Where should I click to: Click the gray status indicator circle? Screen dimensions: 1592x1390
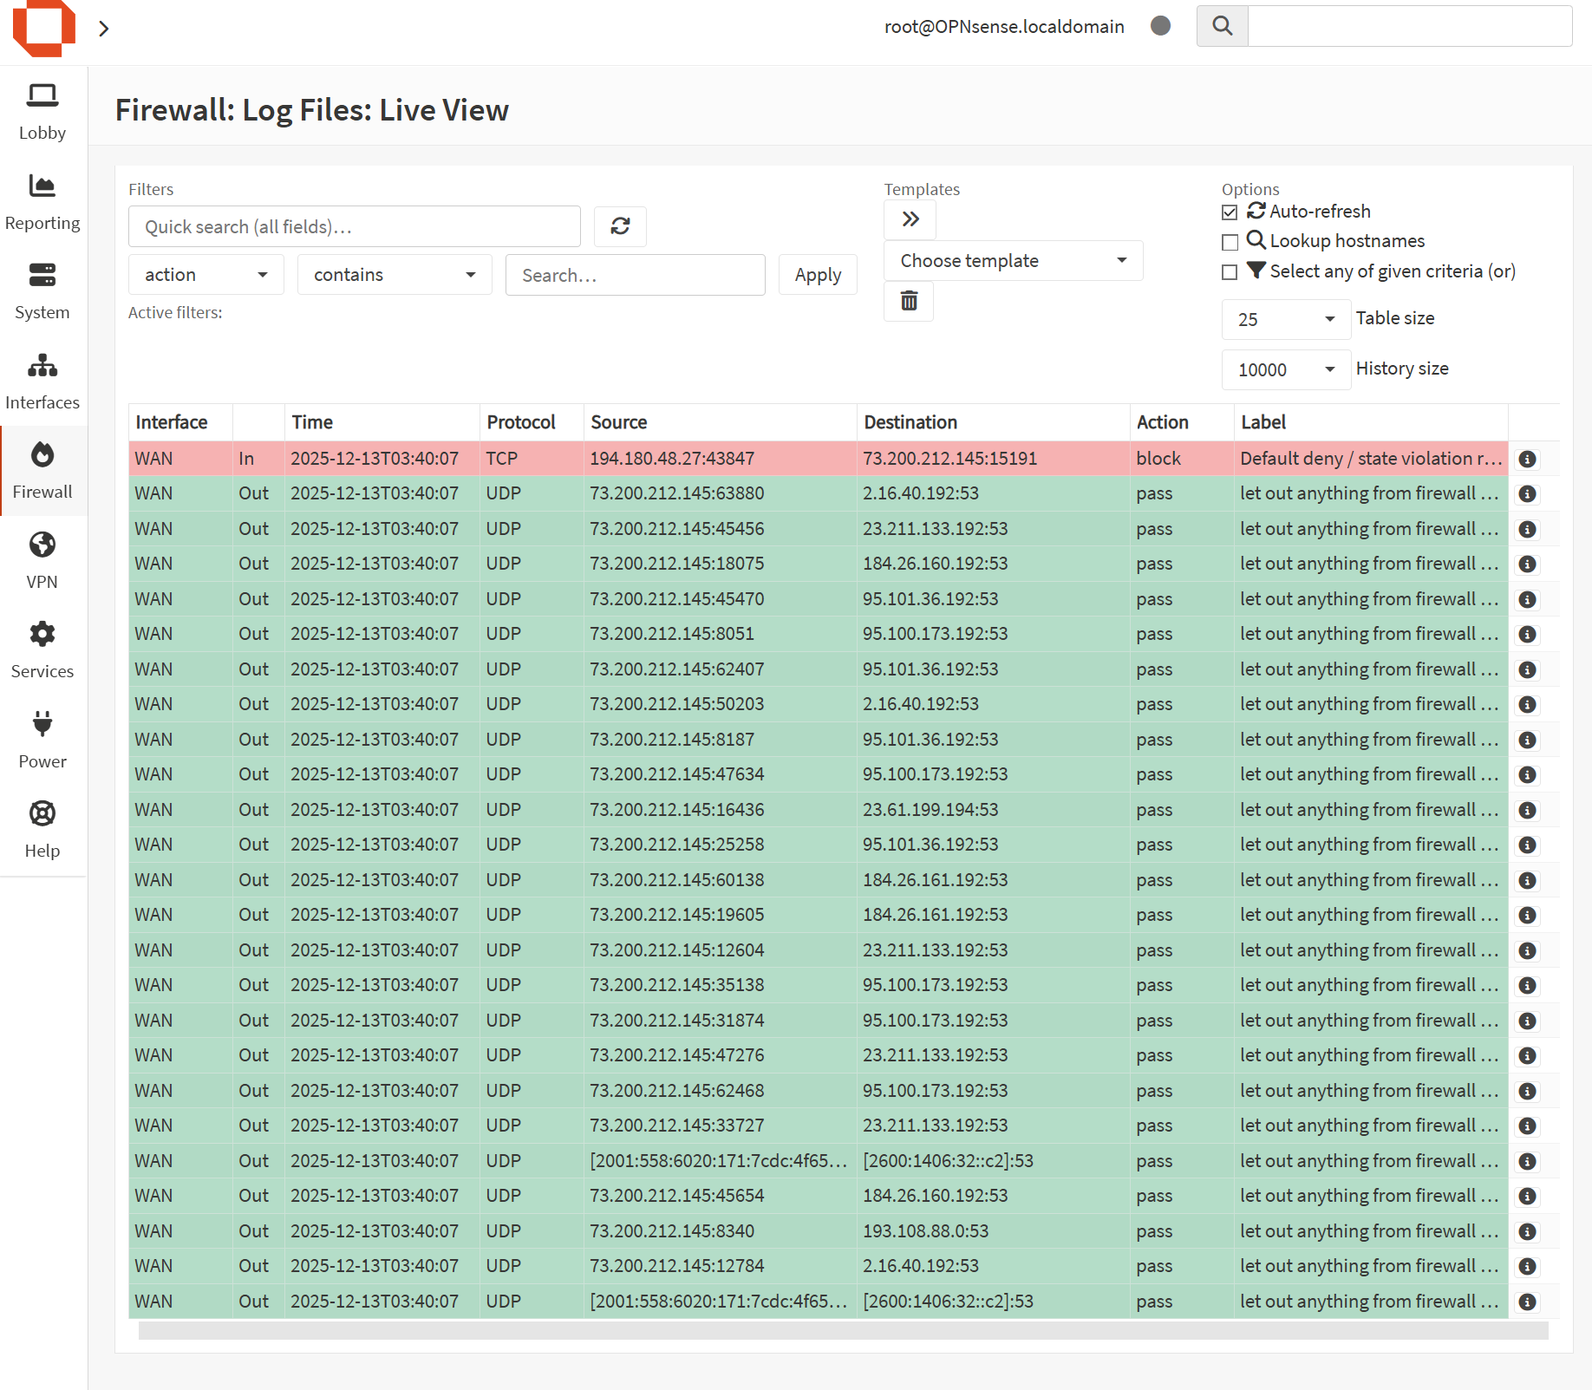point(1160,26)
